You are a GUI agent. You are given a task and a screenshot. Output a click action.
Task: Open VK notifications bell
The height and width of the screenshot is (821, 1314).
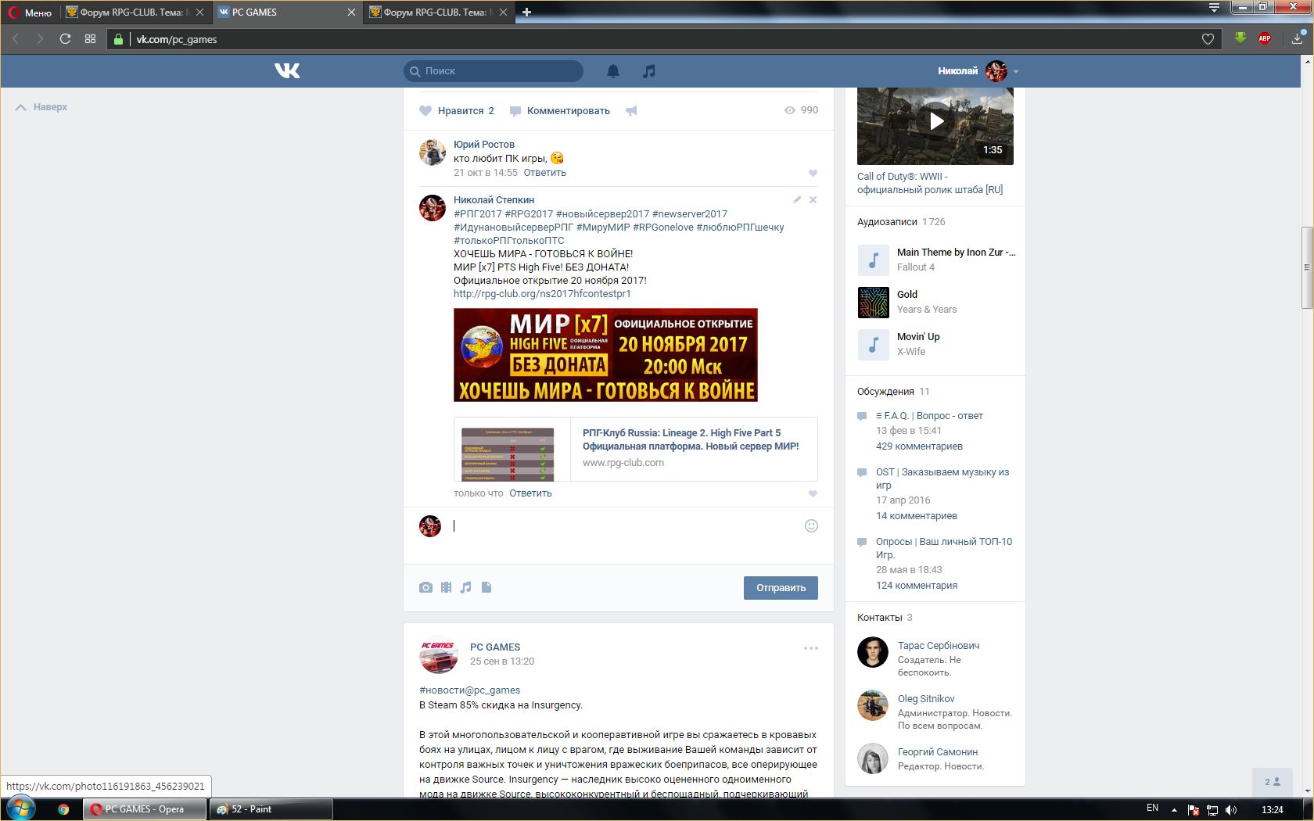[x=613, y=71]
